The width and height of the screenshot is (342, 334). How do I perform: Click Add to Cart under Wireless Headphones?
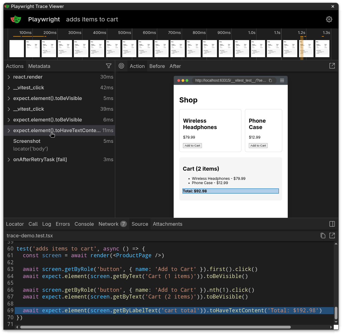point(192,145)
